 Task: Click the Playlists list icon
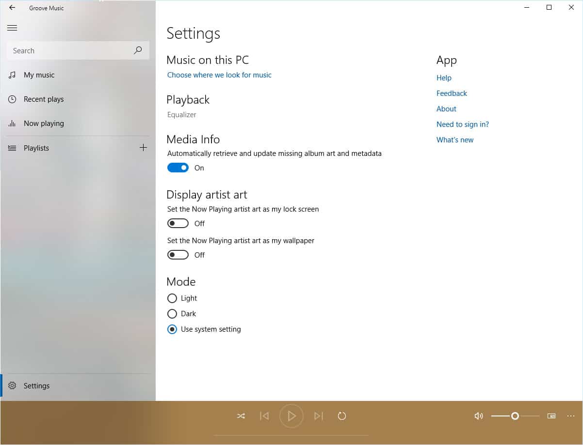[12, 148]
